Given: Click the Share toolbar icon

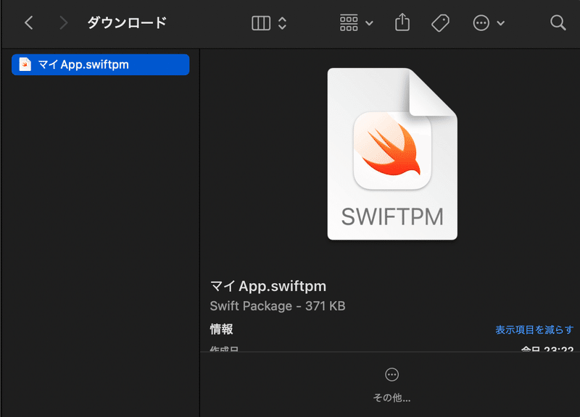Looking at the screenshot, I should 402,22.
